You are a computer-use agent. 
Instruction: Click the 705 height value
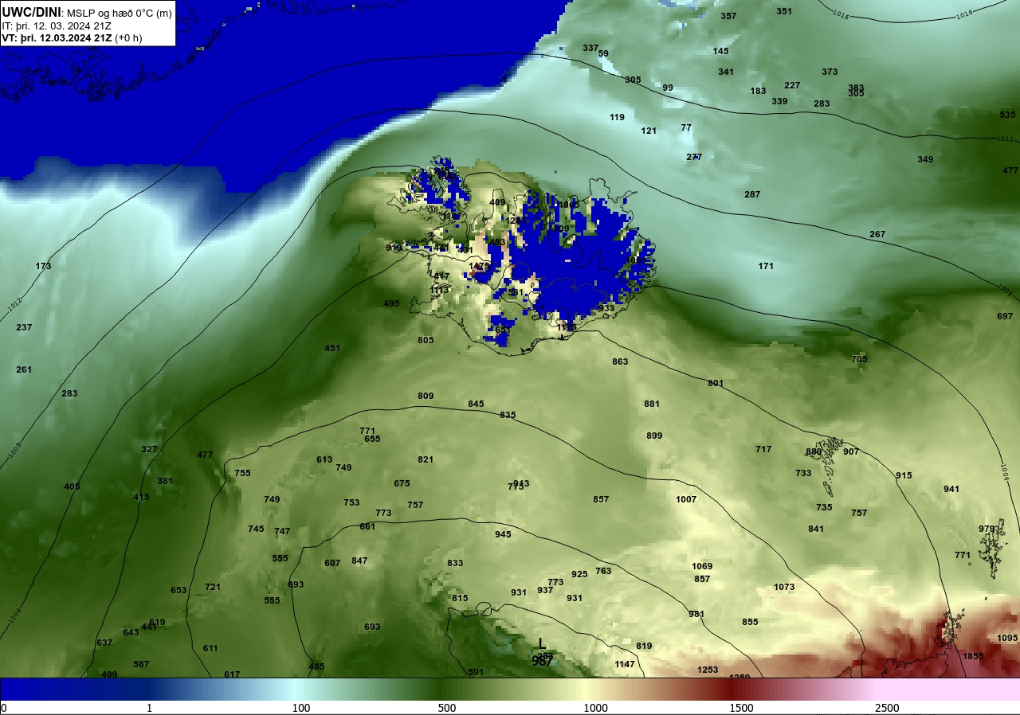(859, 359)
